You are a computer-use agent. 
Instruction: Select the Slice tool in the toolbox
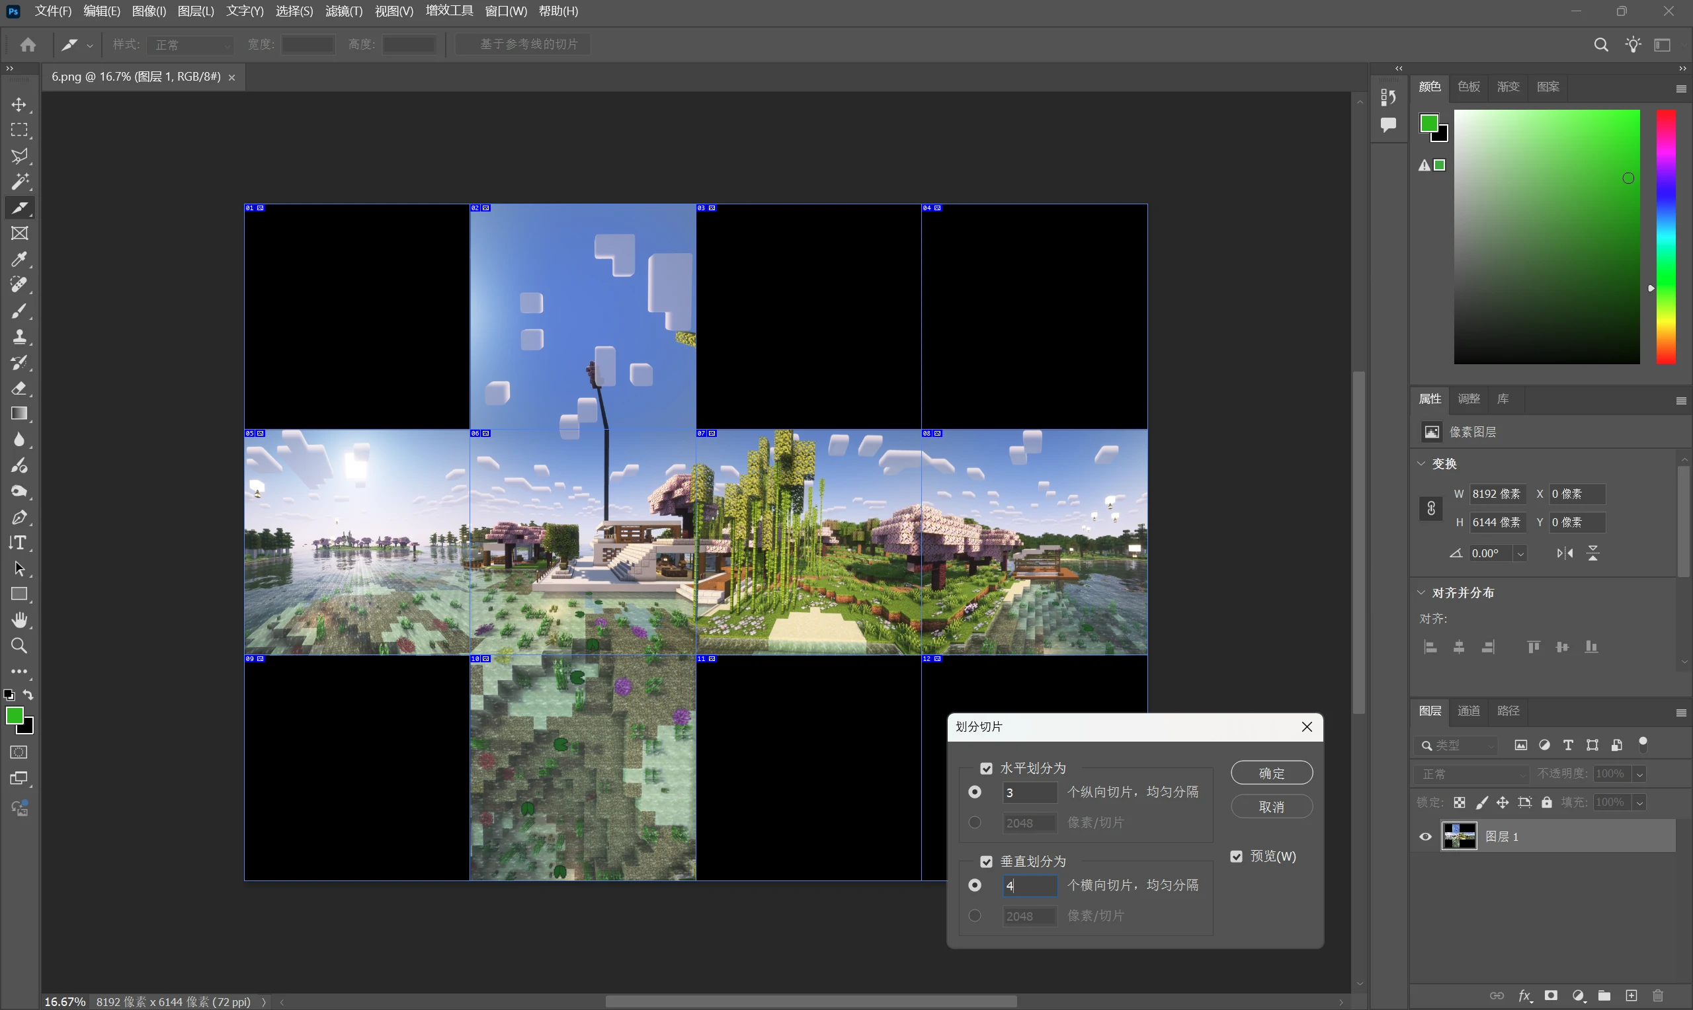tap(19, 208)
